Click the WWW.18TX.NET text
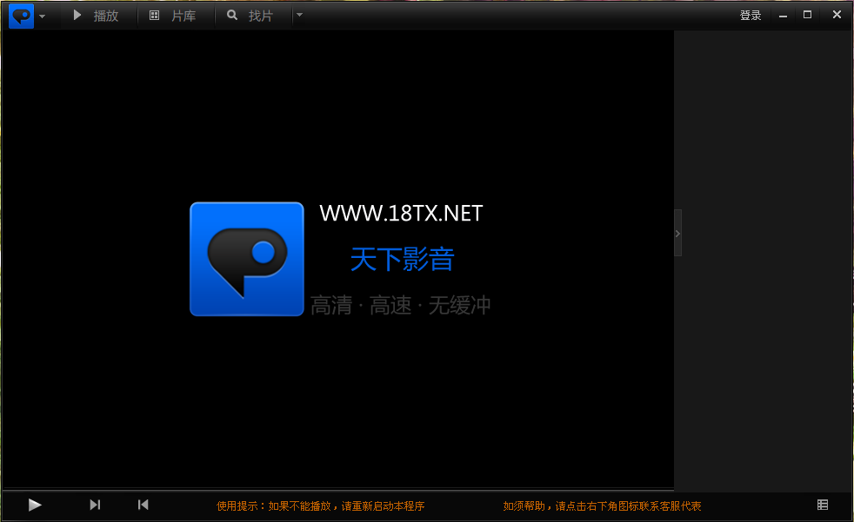Image resolution: width=854 pixels, height=522 pixels. tap(401, 213)
